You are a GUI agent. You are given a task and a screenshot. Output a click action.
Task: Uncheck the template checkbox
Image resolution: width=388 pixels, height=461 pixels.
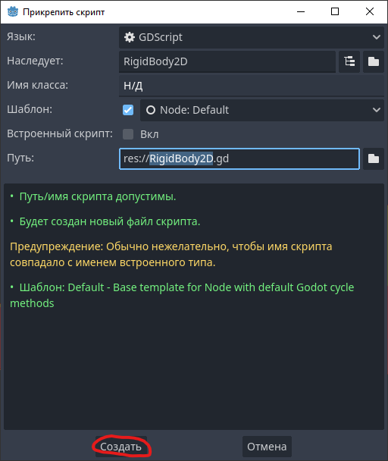click(128, 110)
